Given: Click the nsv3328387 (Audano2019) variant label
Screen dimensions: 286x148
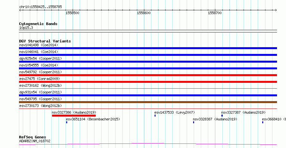Looking at the screenshot, I should (215, 119).
